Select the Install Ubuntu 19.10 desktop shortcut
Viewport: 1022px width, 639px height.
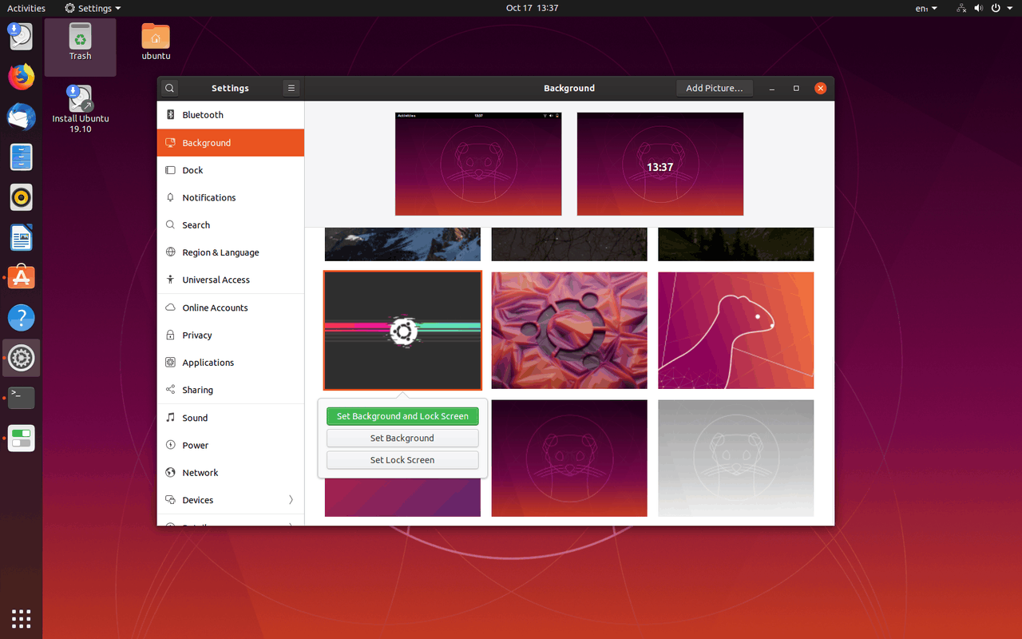coord(80,109)
